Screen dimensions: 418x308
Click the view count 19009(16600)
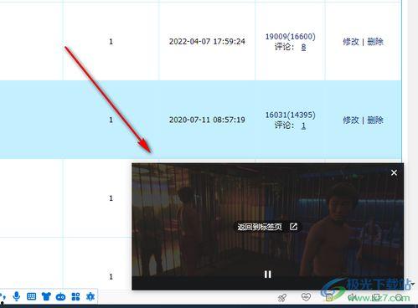coord(290,37)
